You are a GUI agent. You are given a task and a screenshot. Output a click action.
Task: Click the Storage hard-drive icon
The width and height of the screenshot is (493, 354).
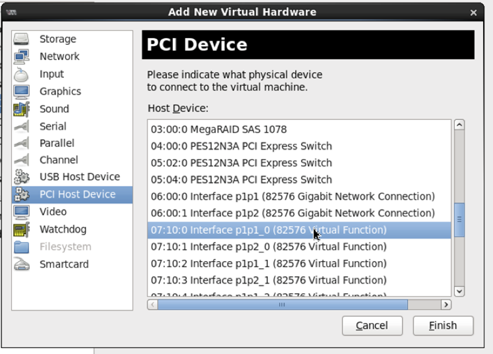22,40
